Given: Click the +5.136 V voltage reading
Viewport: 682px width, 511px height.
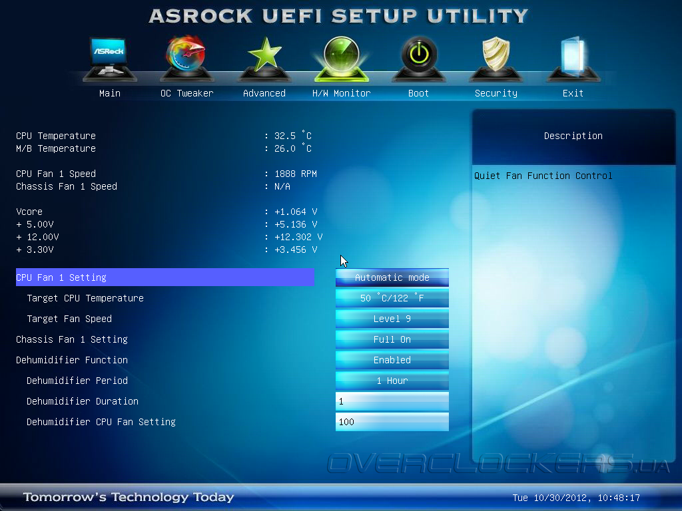Looking at the screenshot, I should (x=296, y=224).
